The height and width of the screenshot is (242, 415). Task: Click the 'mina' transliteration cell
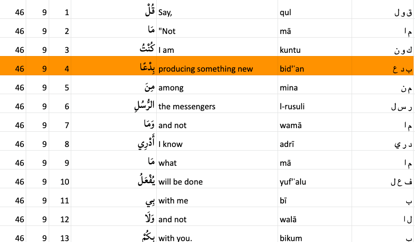pyautogui.click(x=289, y=88)
